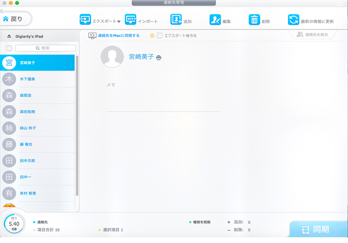348x243 pixels.
Task: Enable the エクスポート暗号化 checkbox
Action: pyautogui.click(x=160, y=36)
